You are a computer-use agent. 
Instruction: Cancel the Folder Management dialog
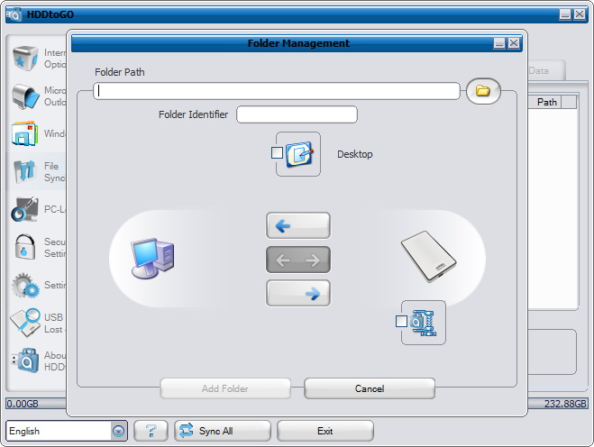tap(370, 388)
